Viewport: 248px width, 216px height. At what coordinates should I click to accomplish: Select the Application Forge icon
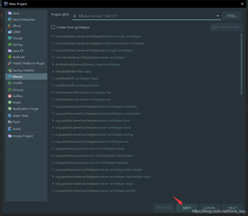10,109
